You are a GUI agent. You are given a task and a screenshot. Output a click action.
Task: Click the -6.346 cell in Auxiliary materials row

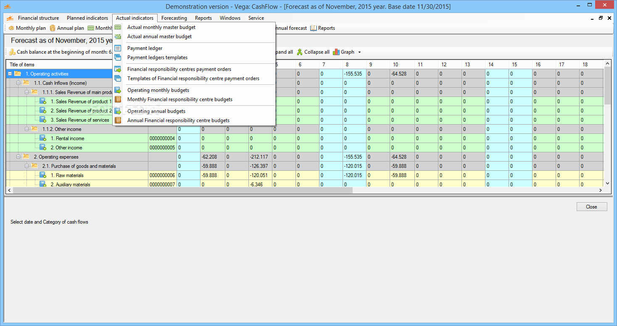[x=260, y=184]
